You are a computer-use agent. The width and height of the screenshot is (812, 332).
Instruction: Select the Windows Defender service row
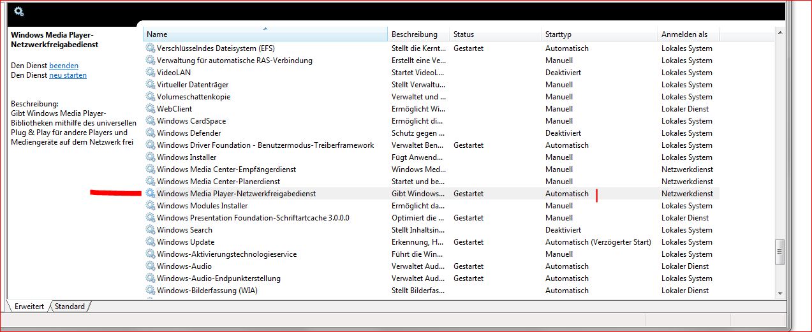tap(431, 133)
